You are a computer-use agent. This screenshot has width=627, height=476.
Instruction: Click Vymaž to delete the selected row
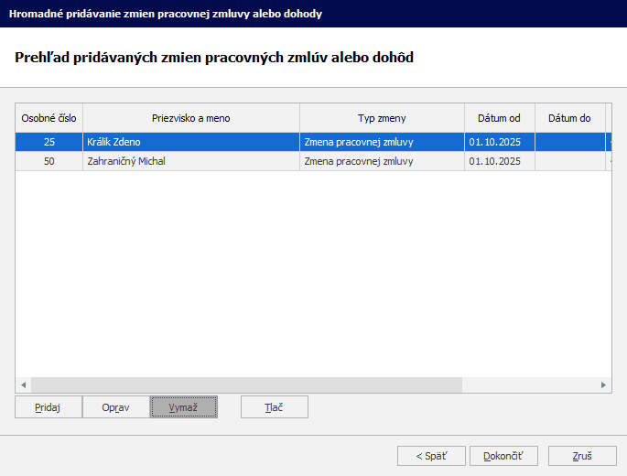tap(184, 407)
